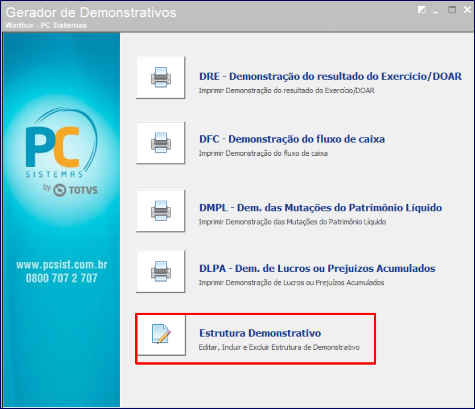Select the Estrutura Demonstrativo title
The height and width of the screenshot is (409, 475).
coord(260,333)
